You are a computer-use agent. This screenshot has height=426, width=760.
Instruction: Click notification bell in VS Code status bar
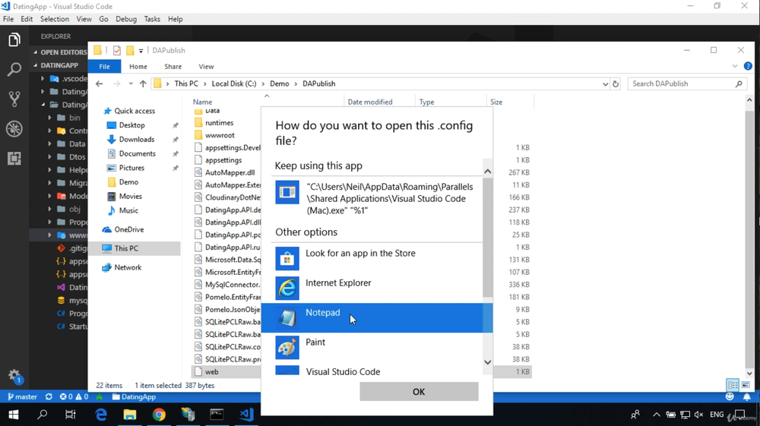(x=747, y=396)
